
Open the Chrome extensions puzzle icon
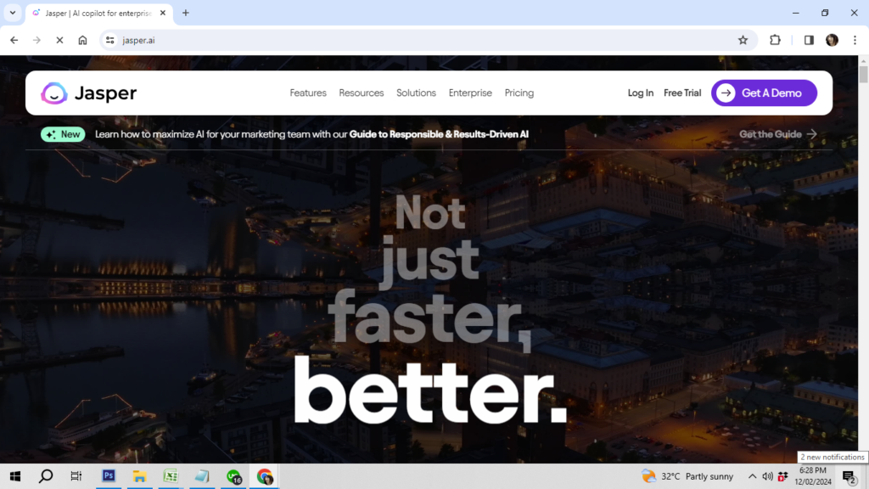tap(775, 40)
